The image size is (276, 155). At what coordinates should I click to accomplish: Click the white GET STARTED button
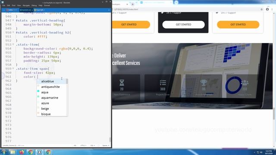pyautogui.click(x=183, y=25)
